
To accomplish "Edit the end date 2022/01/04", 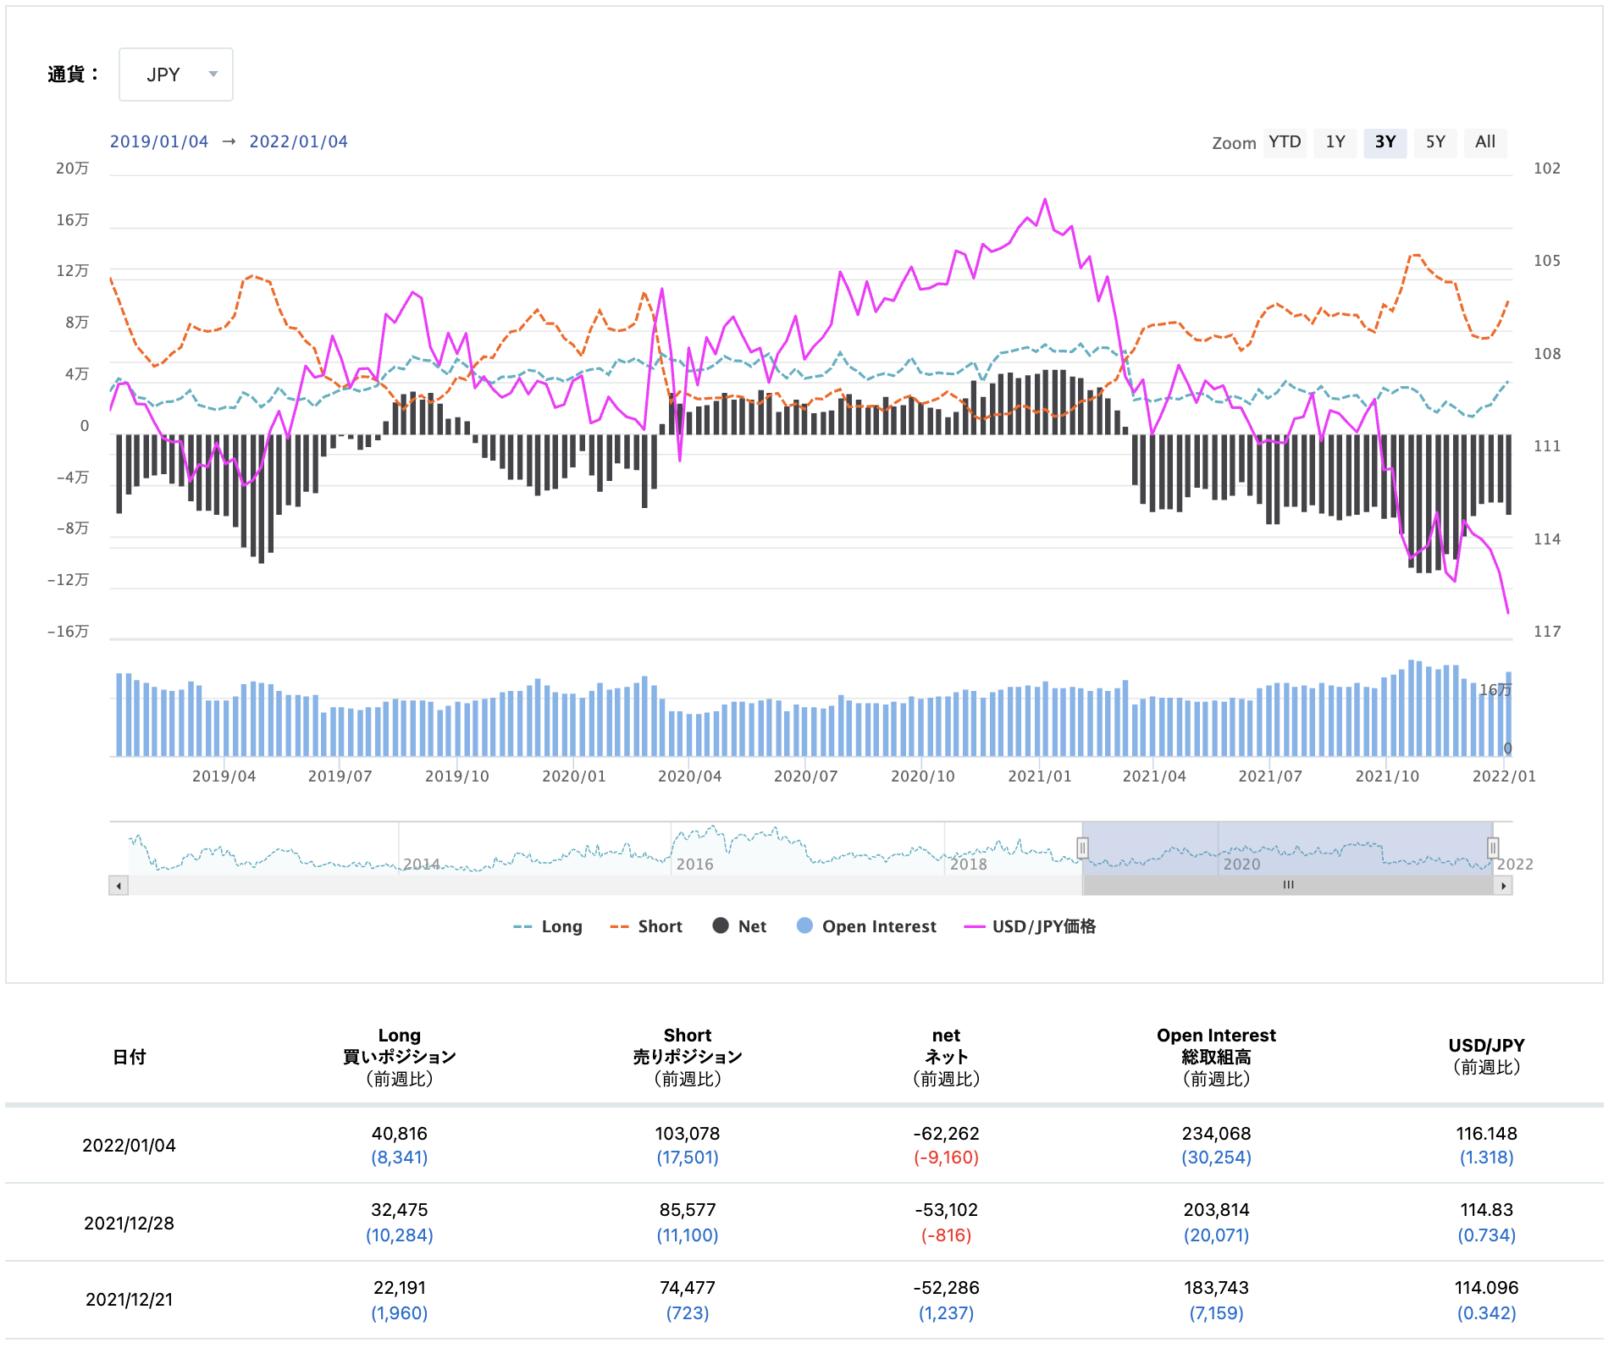I will coord(298,141).
